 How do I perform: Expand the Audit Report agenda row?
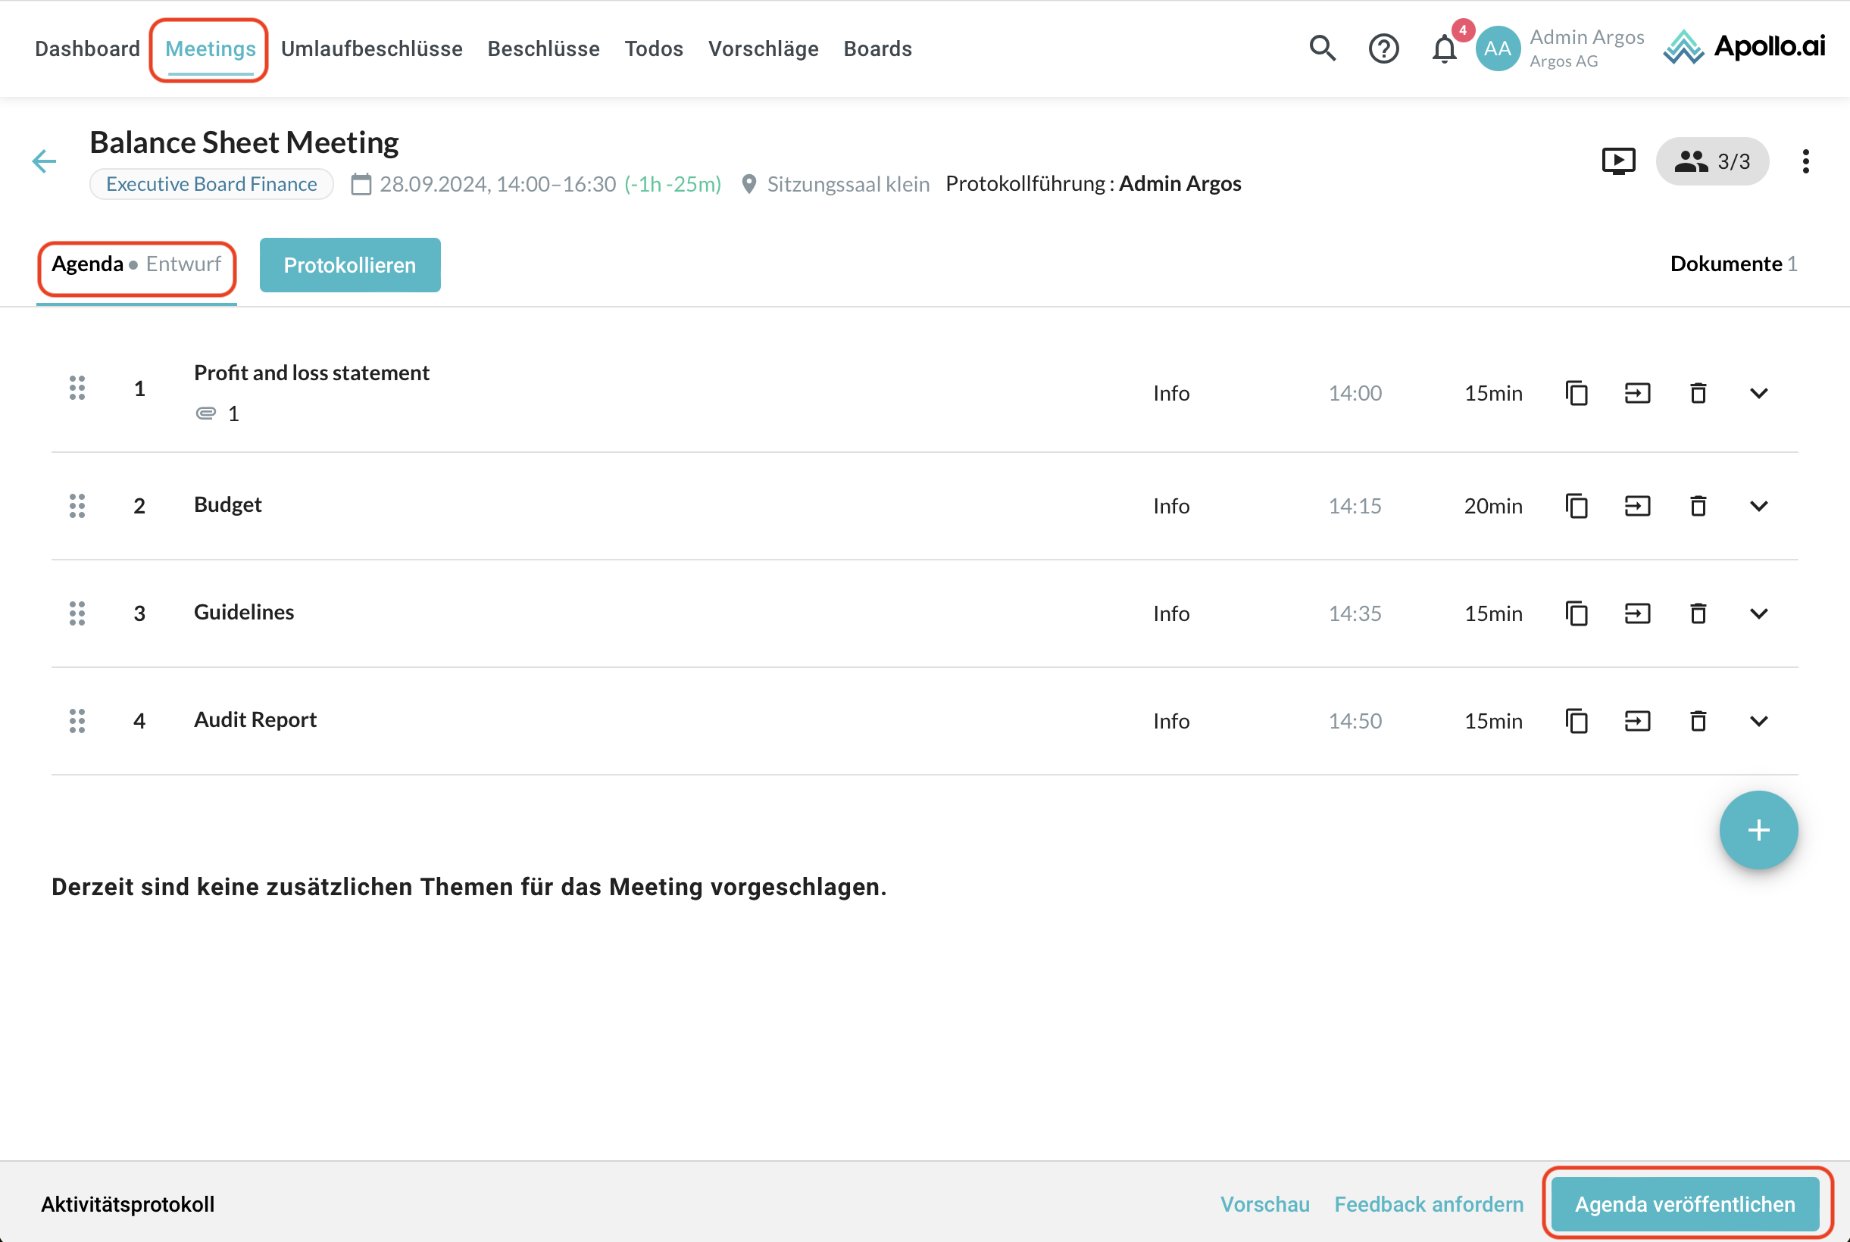pyautogui.click(x=1758, y=721)
